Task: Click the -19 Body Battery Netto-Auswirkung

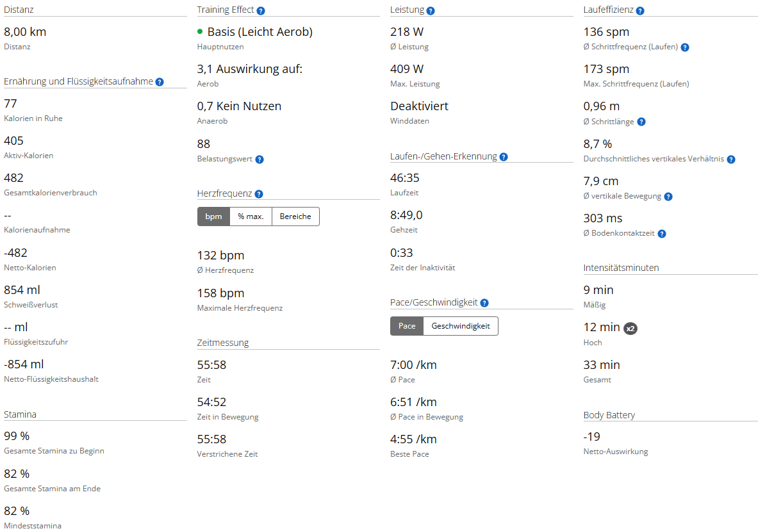Action: 591,437
